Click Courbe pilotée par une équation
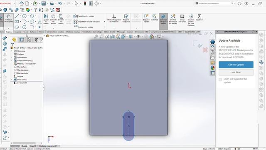266x150 pixels. tap(191, 20)
